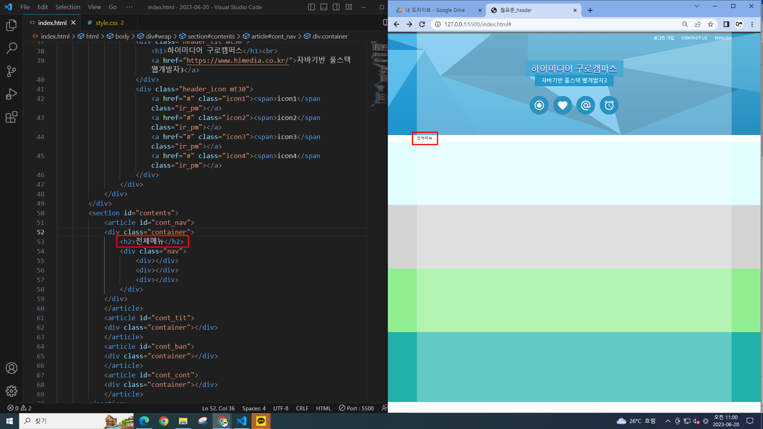763x429 pixels.
Task: Click the Chrome address bar
Action: point(556,24)
